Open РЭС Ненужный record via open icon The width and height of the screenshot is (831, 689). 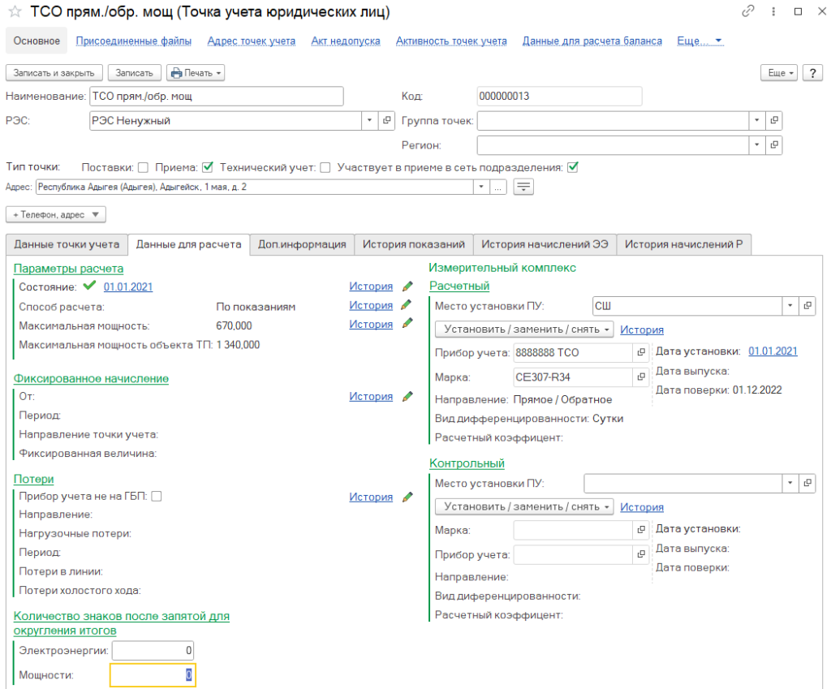(x=386, y=121)
